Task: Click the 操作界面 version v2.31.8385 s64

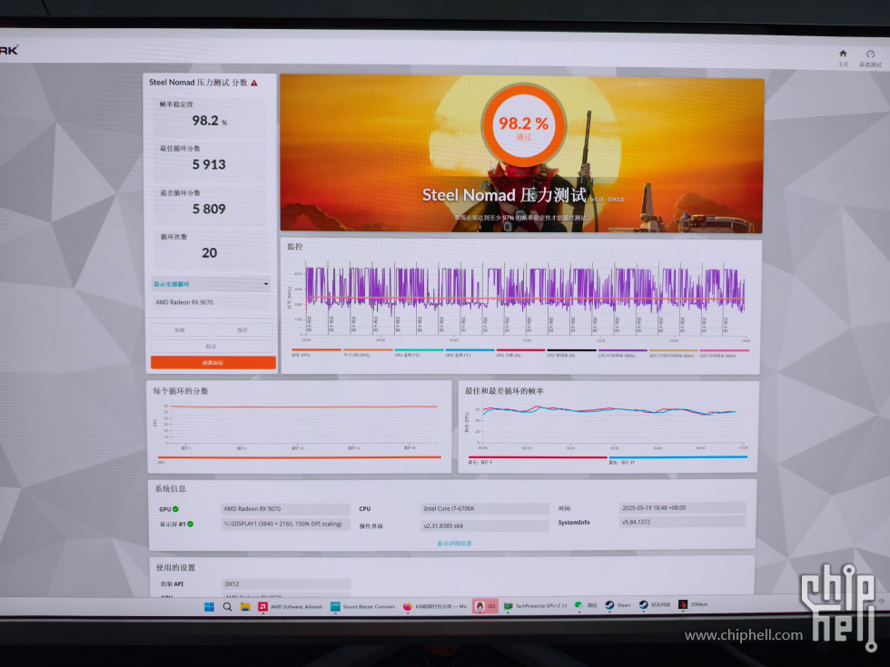Action: pos(485,525)
